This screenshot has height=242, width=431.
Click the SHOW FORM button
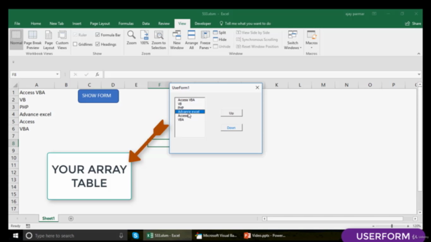tap(98, 95)
